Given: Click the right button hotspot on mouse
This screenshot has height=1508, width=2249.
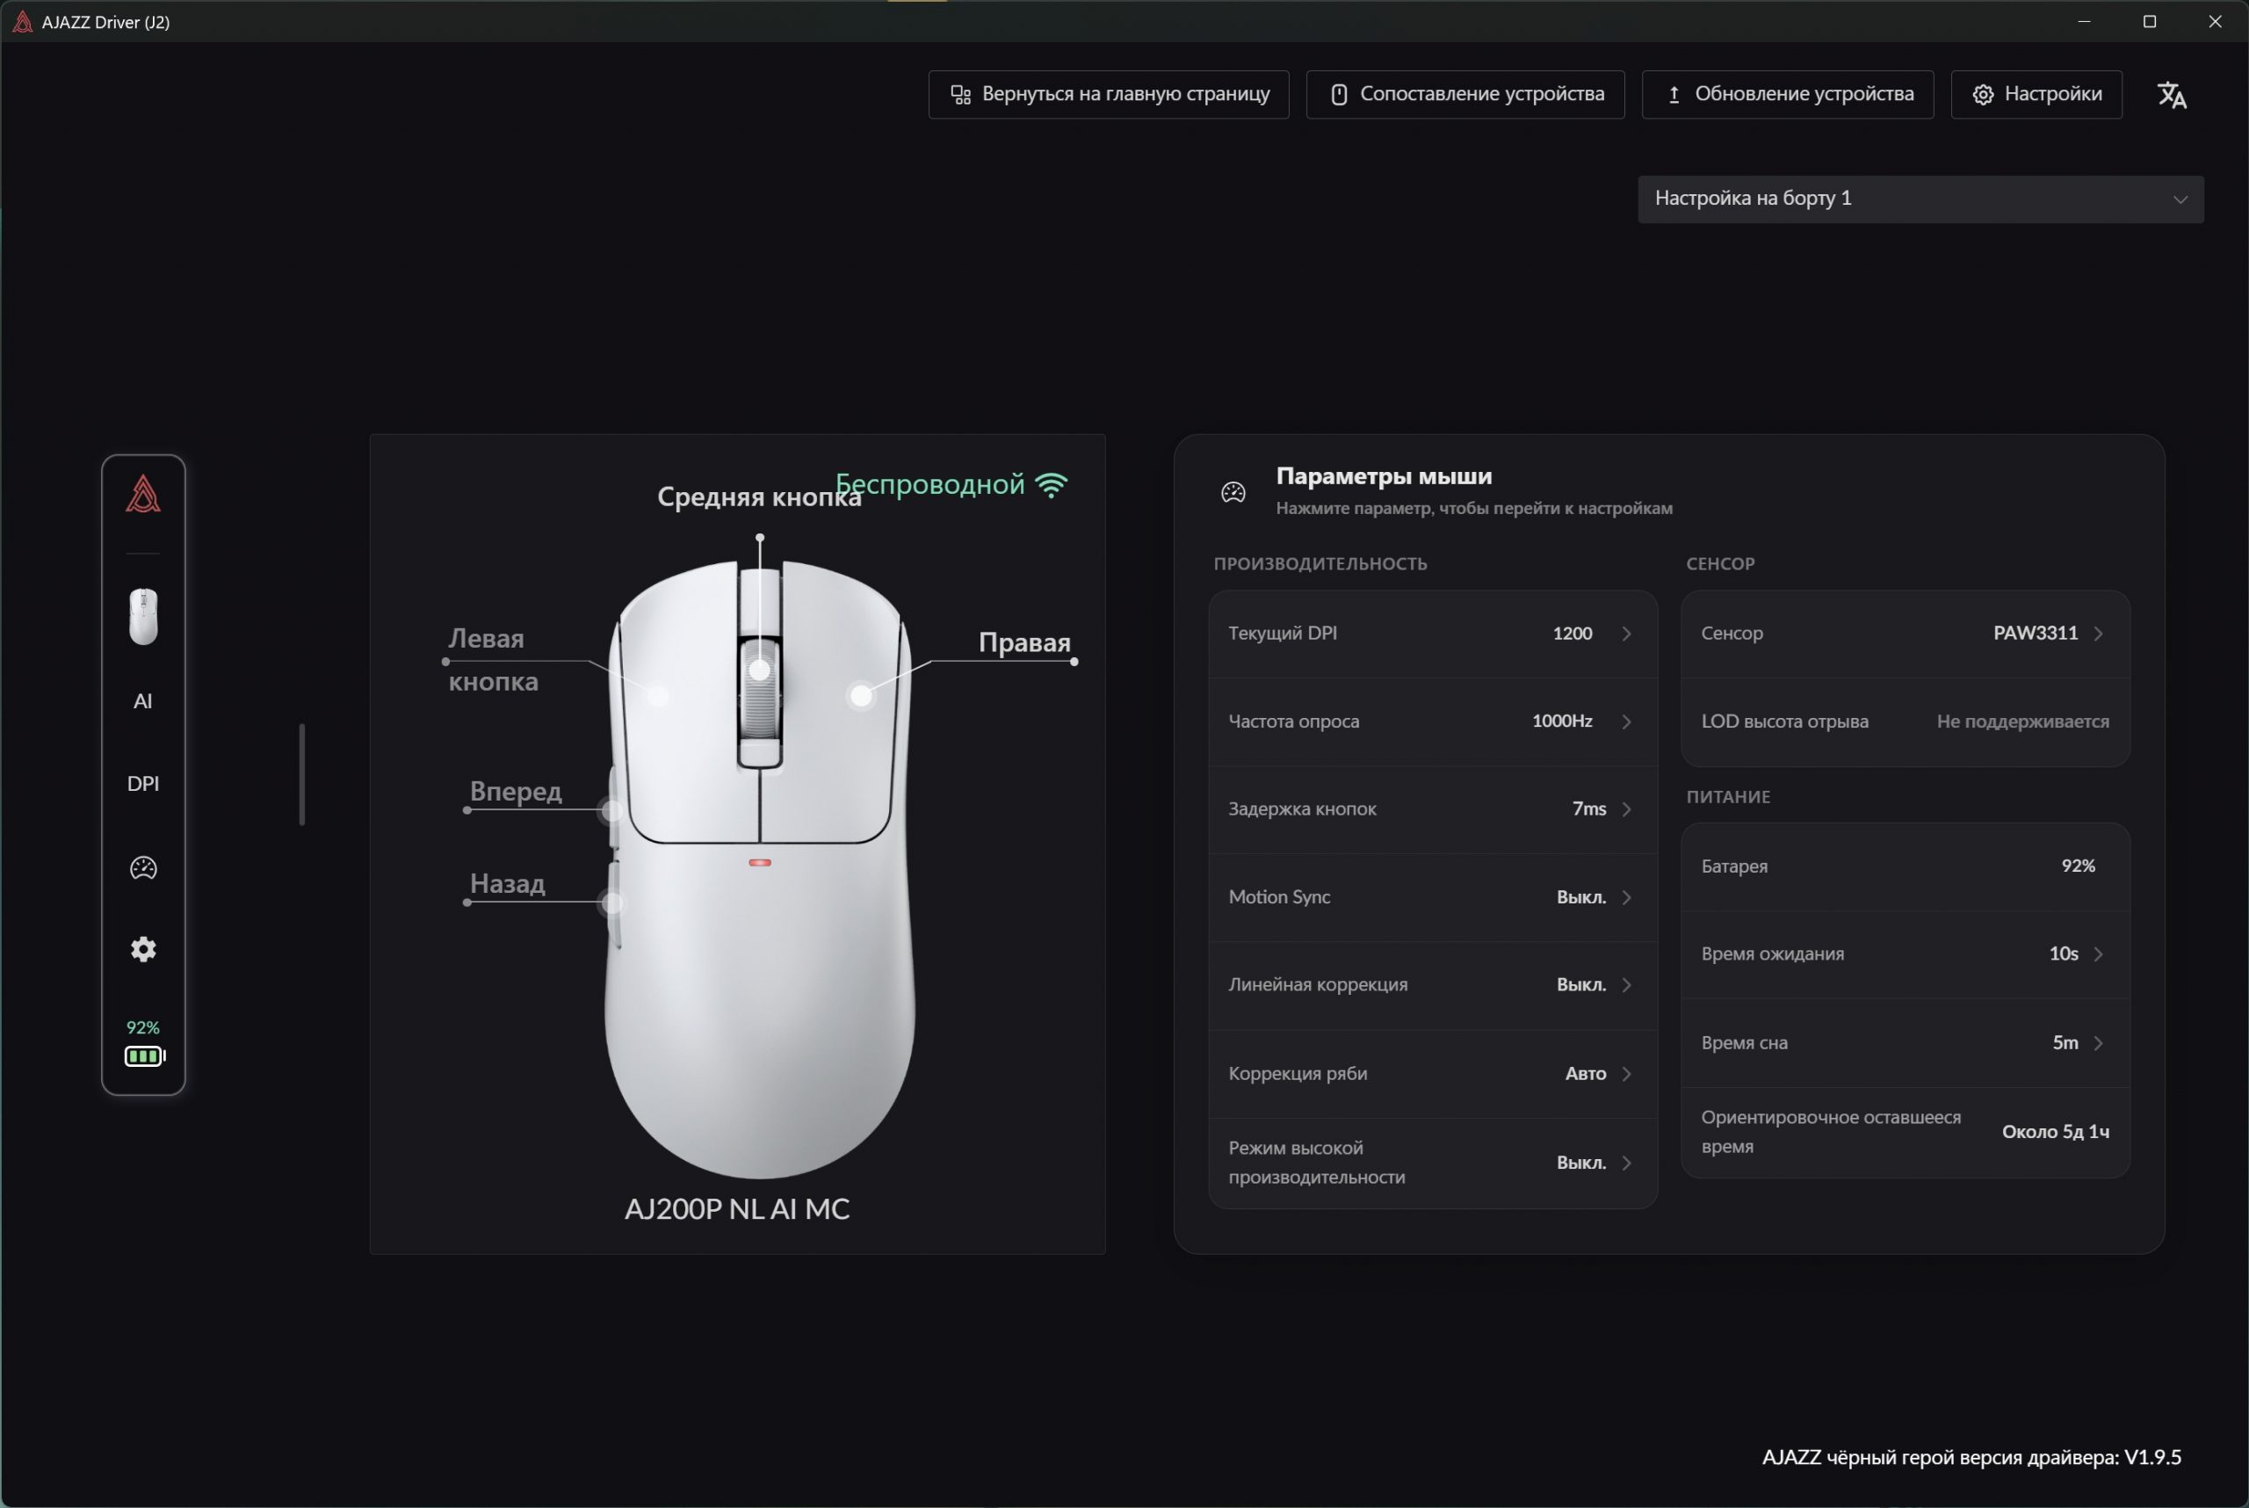Looking at the screenshot, I should click(862, 695).
